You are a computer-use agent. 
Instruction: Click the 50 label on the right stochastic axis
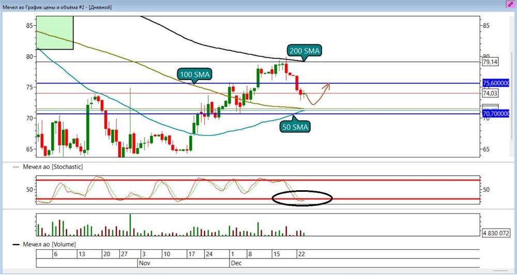click(486, 190)
